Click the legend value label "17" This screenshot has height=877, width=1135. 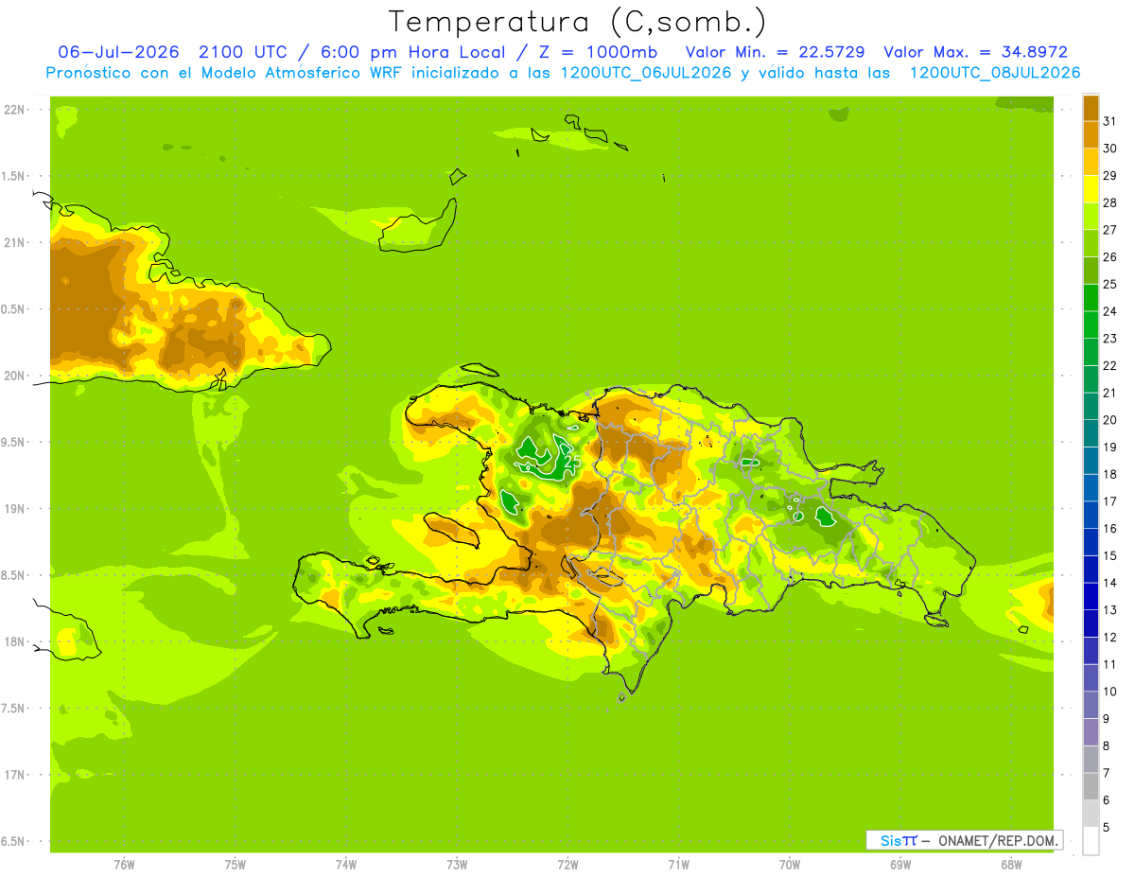tap(1109, 501)
